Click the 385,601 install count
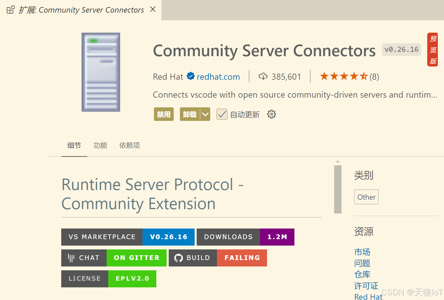This screenshot has width=444, height=300. click(x=286, y=77)
